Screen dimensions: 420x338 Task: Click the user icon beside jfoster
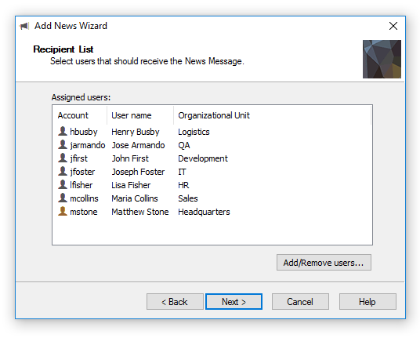(63, 171)
